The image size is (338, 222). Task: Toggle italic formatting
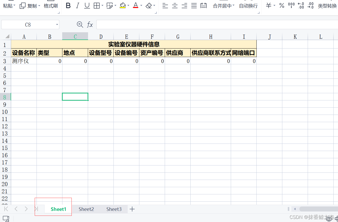click(77, 6)
